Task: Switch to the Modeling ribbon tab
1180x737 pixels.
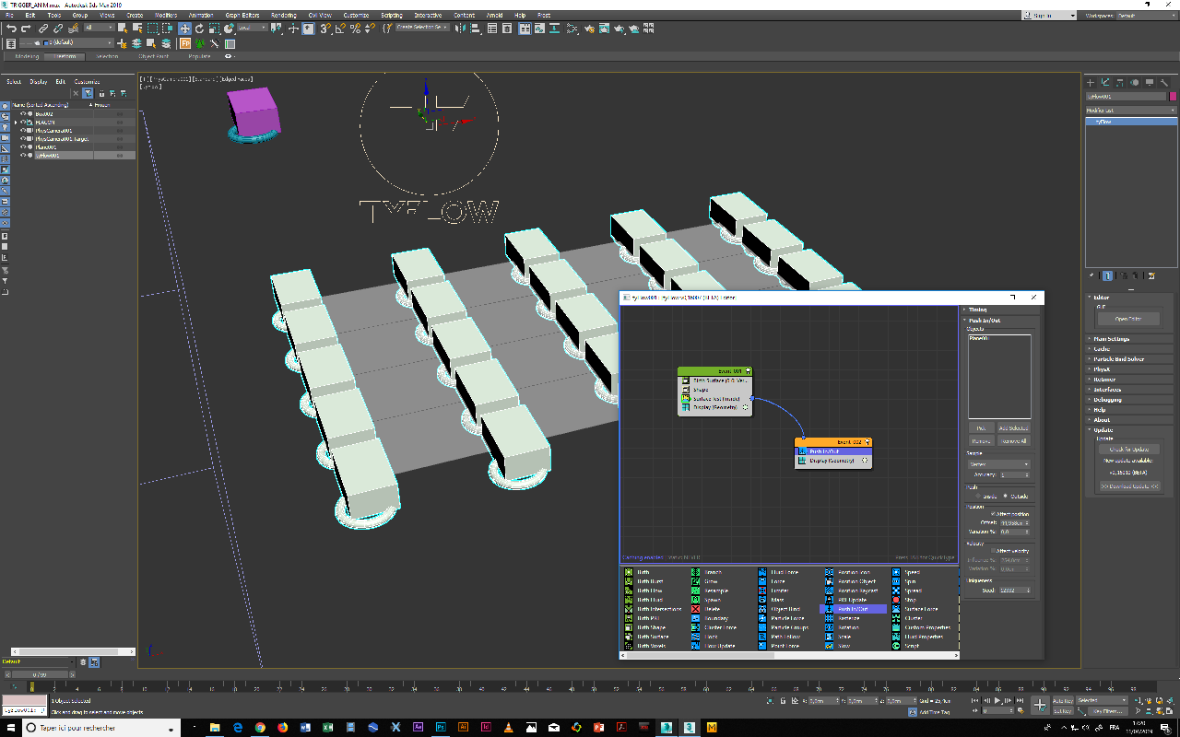Action: [x=27, y=56]
